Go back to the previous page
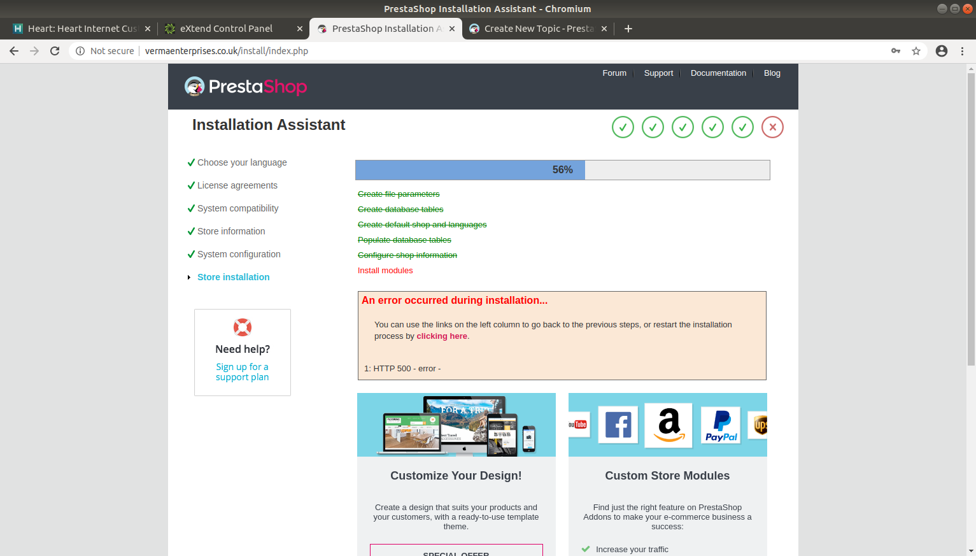976x556 pixels. click(14, 51)
